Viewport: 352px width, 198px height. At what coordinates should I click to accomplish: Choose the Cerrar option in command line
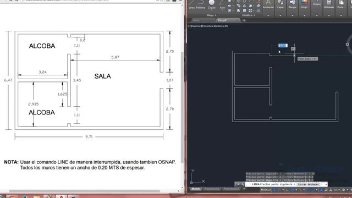tap(302, 184)
